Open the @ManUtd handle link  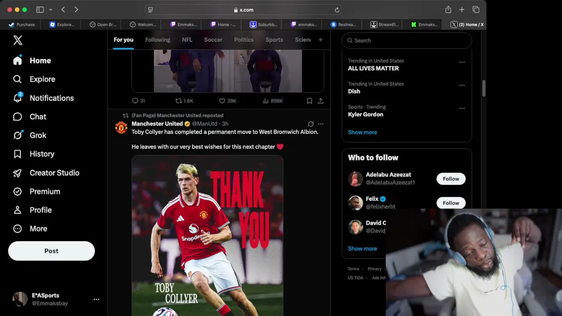click(205, 124)
